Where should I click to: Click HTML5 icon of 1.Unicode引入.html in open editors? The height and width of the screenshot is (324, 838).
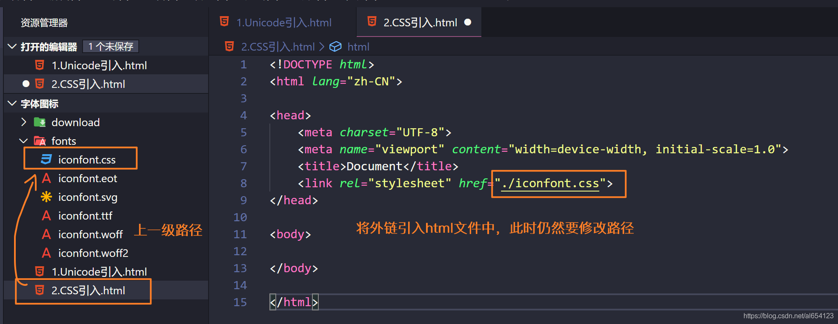pyautogui.click(x=40, y=65)
